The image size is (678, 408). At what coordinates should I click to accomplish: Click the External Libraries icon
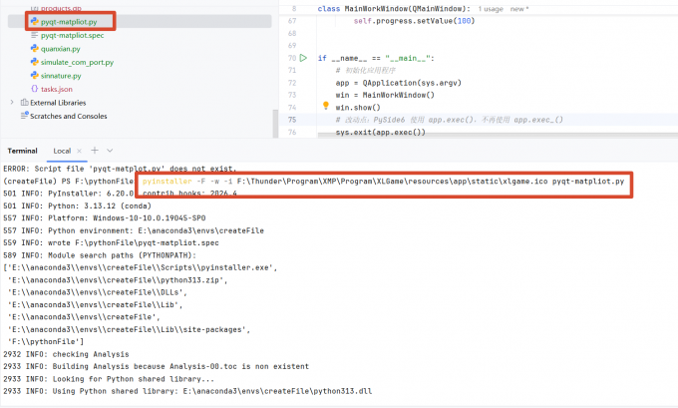point(25,103)
